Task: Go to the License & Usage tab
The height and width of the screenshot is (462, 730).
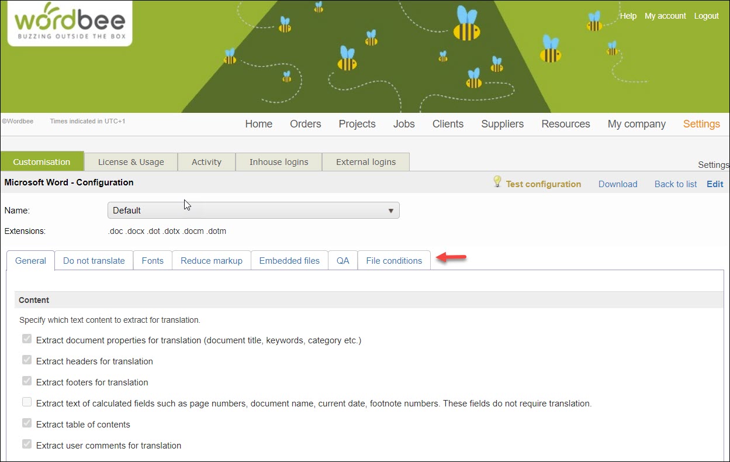Action: pos(131,162)
